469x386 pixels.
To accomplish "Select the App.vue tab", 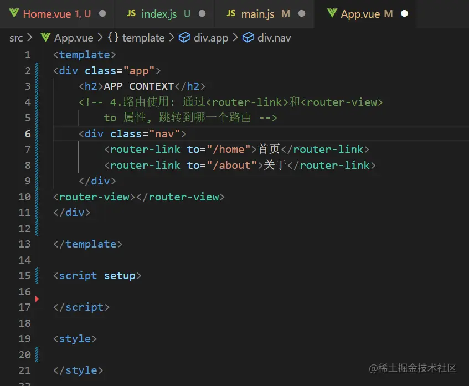I will point(364,14).
